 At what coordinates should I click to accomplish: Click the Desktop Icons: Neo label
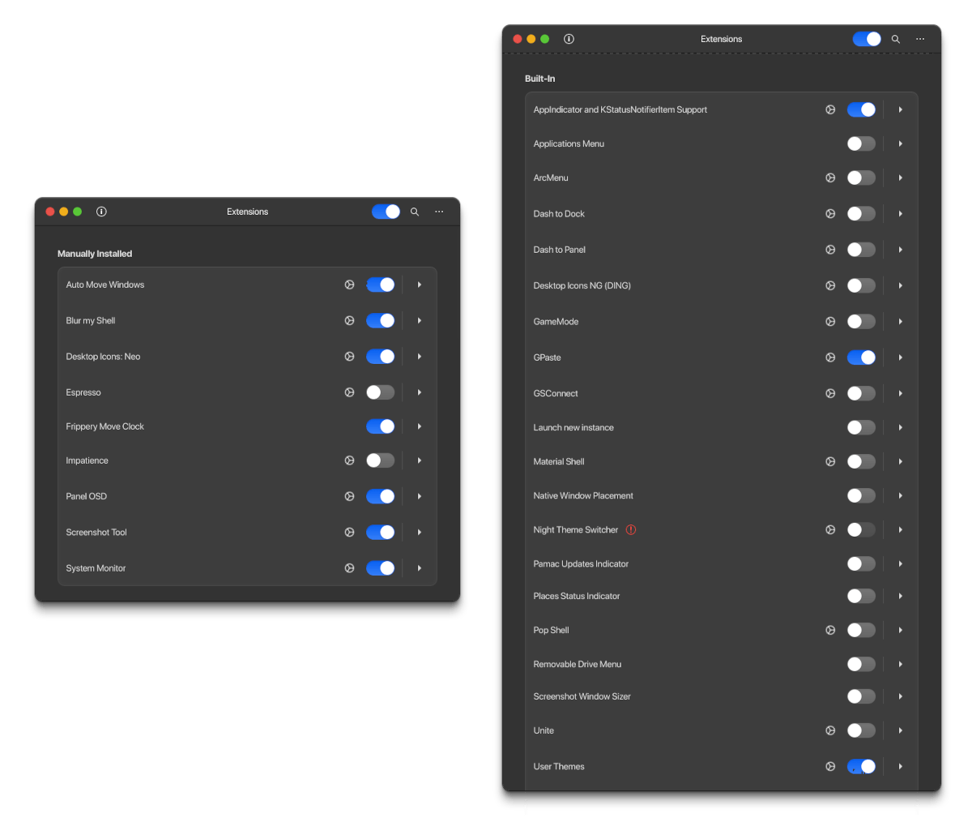point(103,357)
